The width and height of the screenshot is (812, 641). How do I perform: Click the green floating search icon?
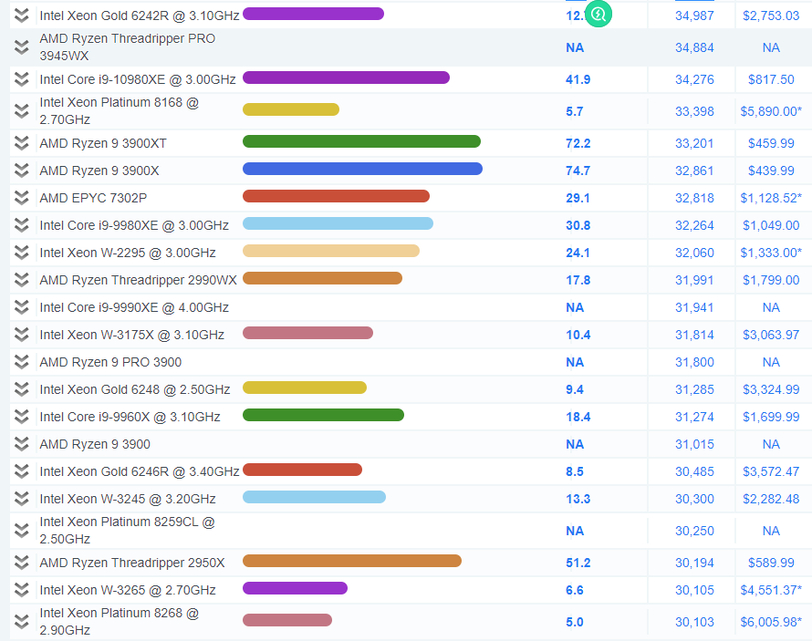tap(599, 14)
